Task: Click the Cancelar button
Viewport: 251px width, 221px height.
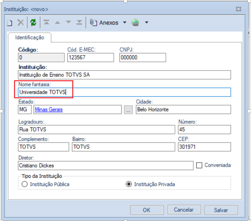Action: click(184, 210)
